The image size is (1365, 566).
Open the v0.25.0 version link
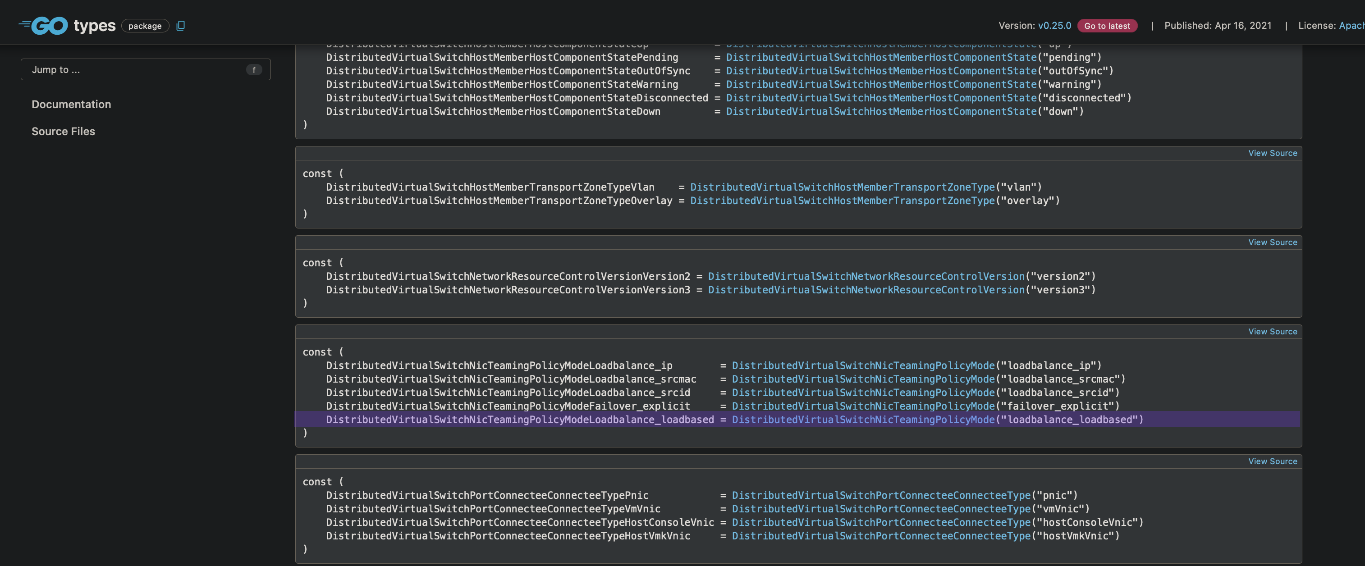point(1054,25)
